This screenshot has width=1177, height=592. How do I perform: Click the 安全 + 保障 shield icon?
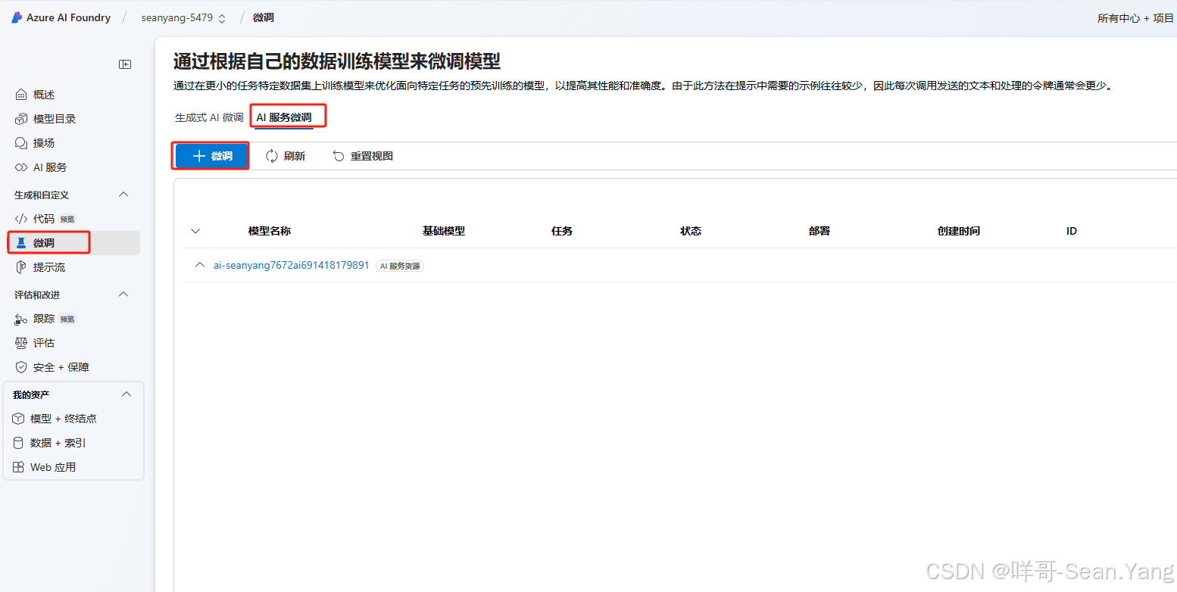coord(21,367)
